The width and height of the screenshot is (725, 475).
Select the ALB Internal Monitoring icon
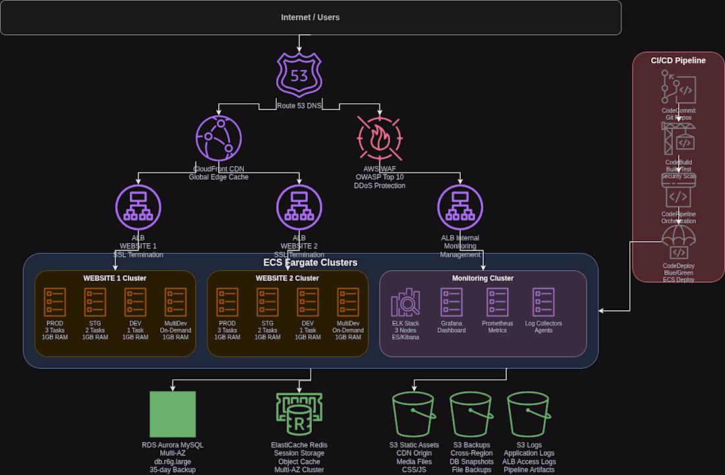coord(460,207)
